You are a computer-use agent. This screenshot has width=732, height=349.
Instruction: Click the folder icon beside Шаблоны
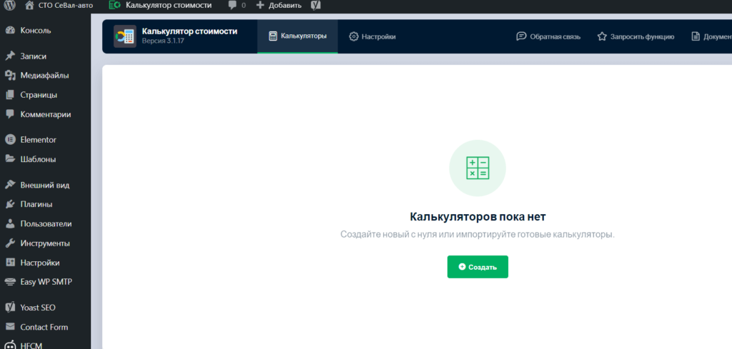(x=10, y=159)
